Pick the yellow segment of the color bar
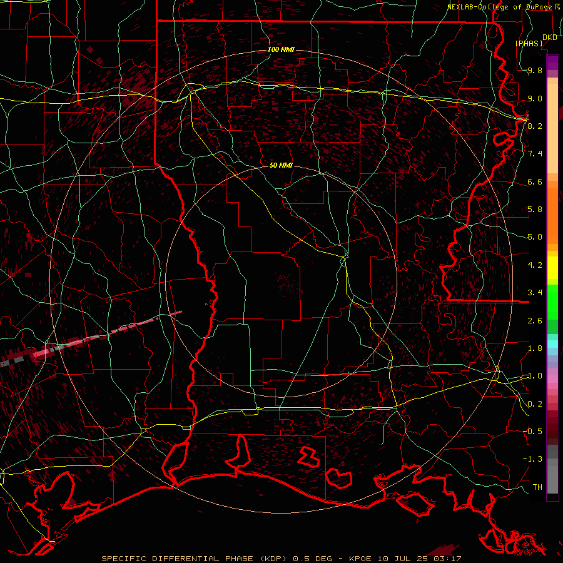Viewport: 563px width, 563px height. [552, 268]
